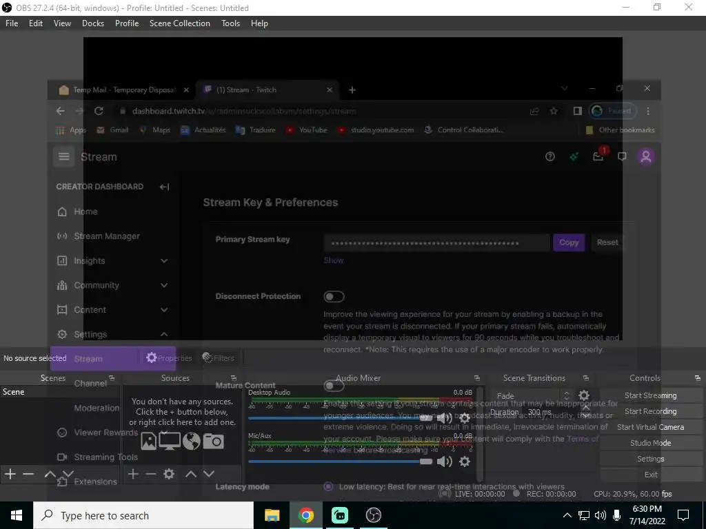
Task: Select Low latency mode radio button
Action: pyautogui.click(x=328, y=486)
